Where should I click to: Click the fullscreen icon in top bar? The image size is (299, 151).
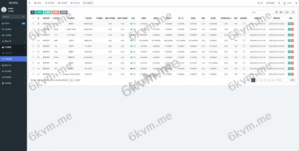click(x=279, y=3)
